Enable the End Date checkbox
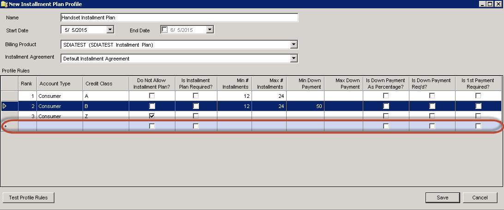This screenshot has height=210, width=504. tap(165, 30)
